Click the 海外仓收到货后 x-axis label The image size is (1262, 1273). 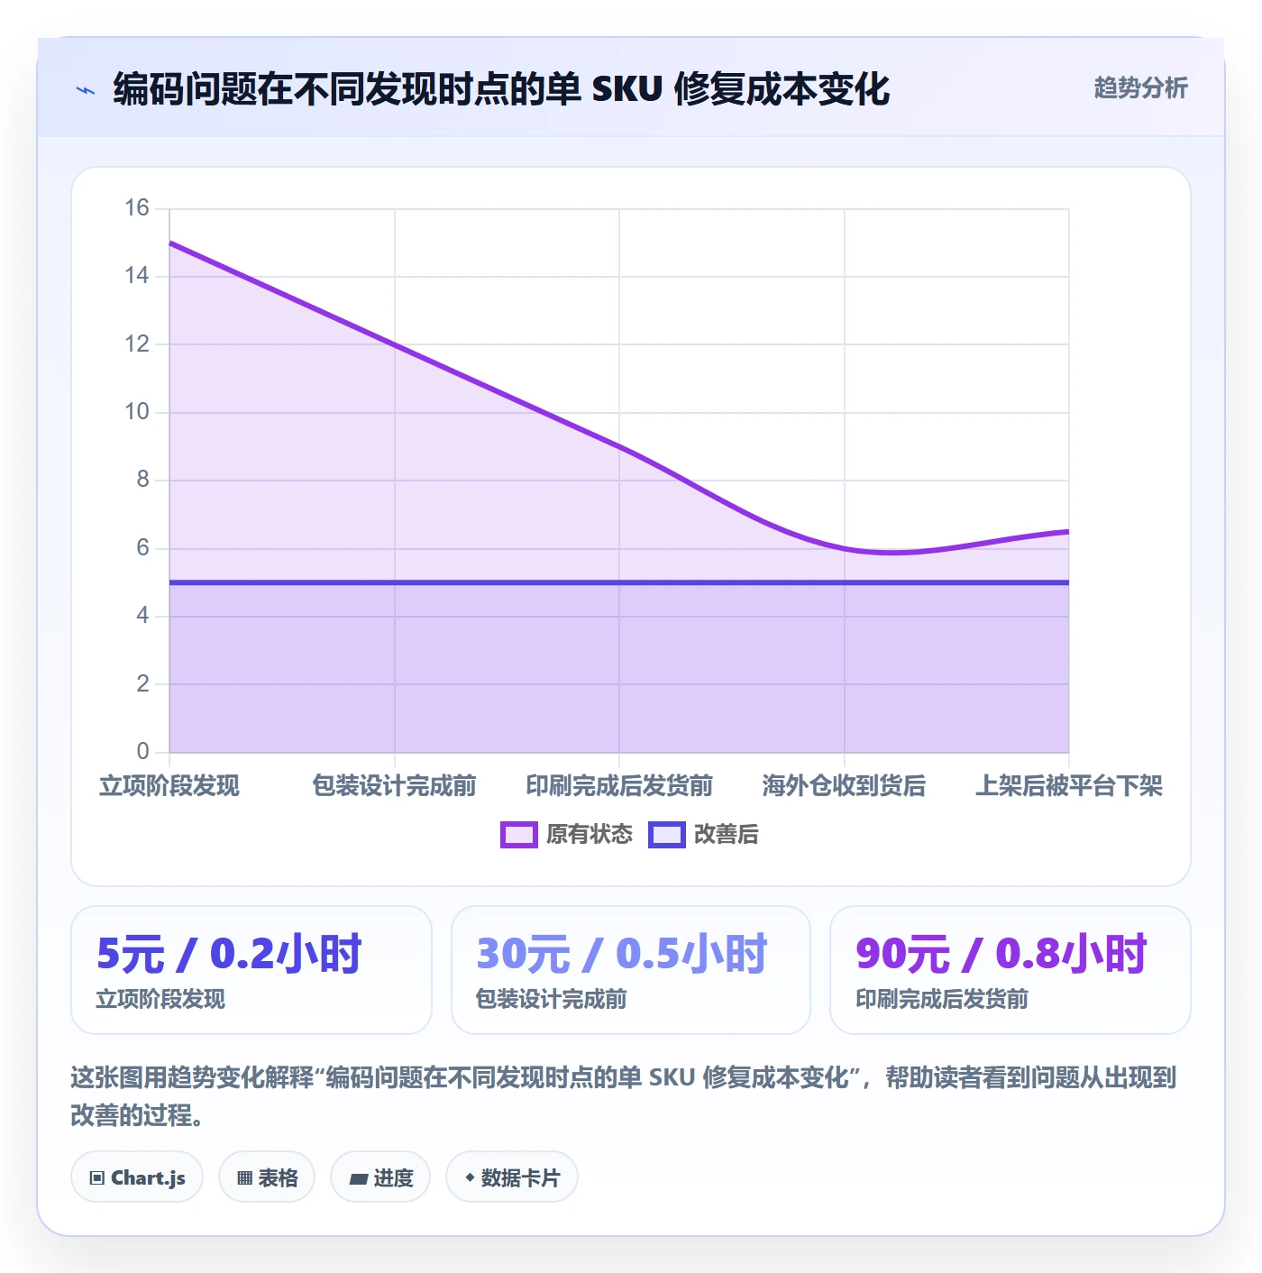(844, 786)
